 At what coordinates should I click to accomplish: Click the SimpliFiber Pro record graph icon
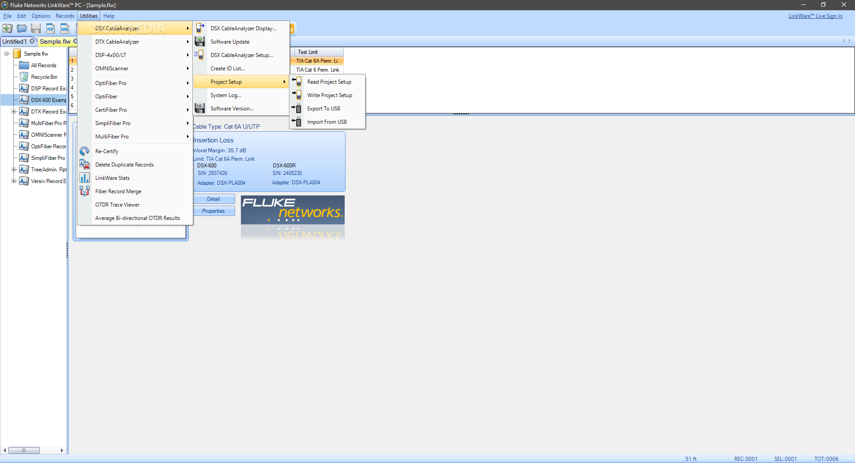(24, 158)
